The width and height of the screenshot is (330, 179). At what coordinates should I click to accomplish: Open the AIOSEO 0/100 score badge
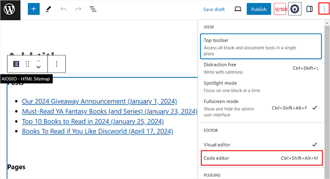tap(280, 9)
